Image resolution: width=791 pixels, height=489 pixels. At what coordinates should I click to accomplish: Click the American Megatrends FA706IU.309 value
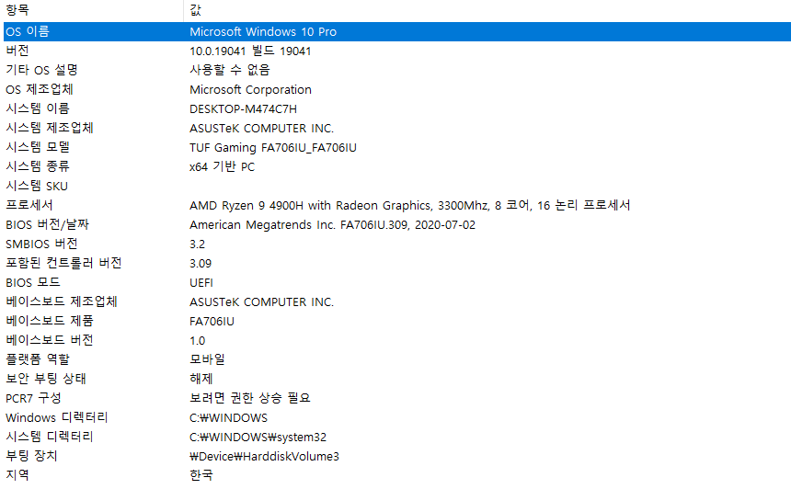(x=332, y=225)
